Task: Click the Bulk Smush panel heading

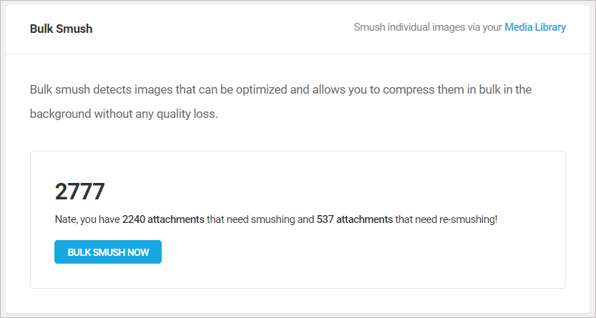Action: [62, 29]
